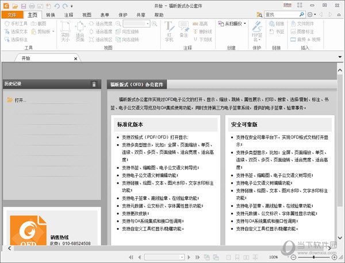The height and width of the screenshot is (263, 345).
Task: Click the search magnifier icon in 查找 box
Action: click(302, 14)
